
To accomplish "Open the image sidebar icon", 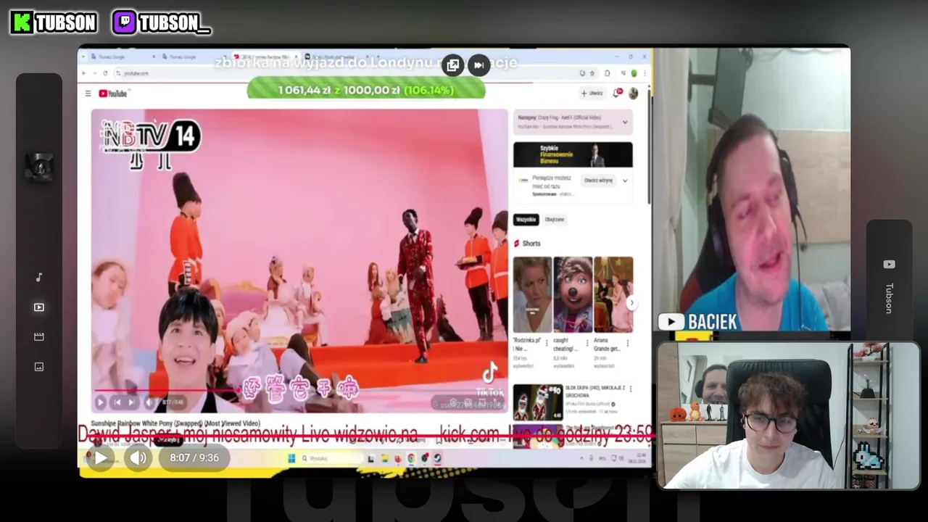I will (x=39, y=367).
